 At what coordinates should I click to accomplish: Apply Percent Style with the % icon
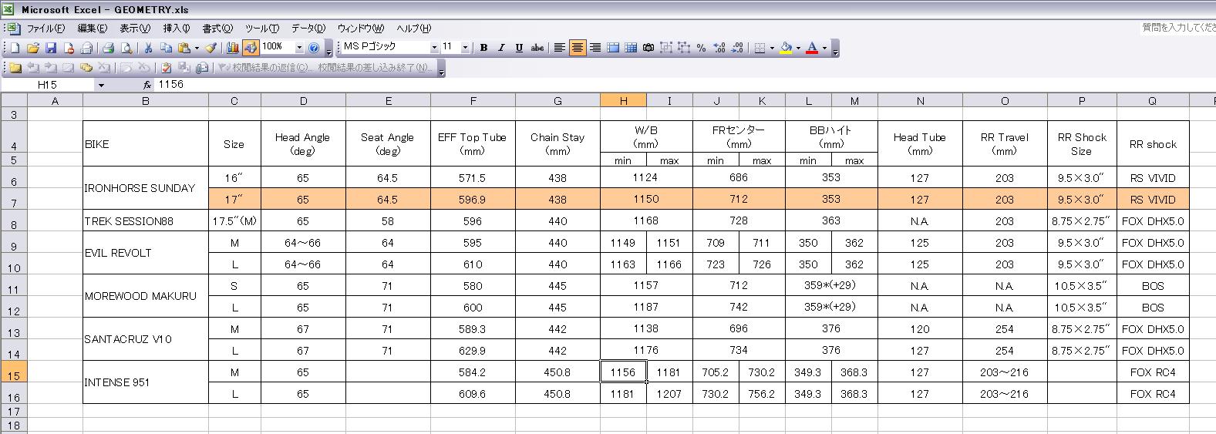[x=701, y=48]
